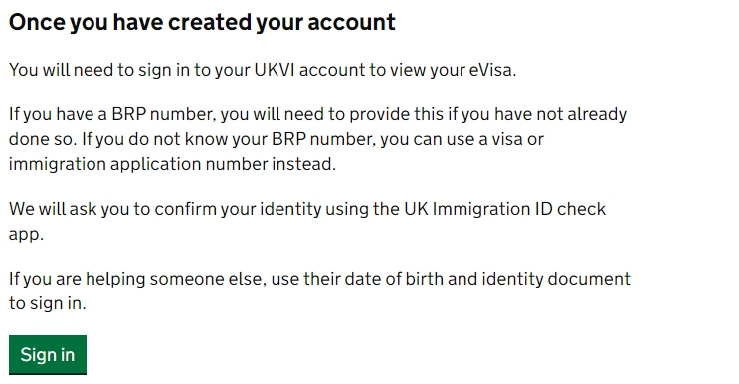Click the word 'account' in the heading

(x=351, y=22)
